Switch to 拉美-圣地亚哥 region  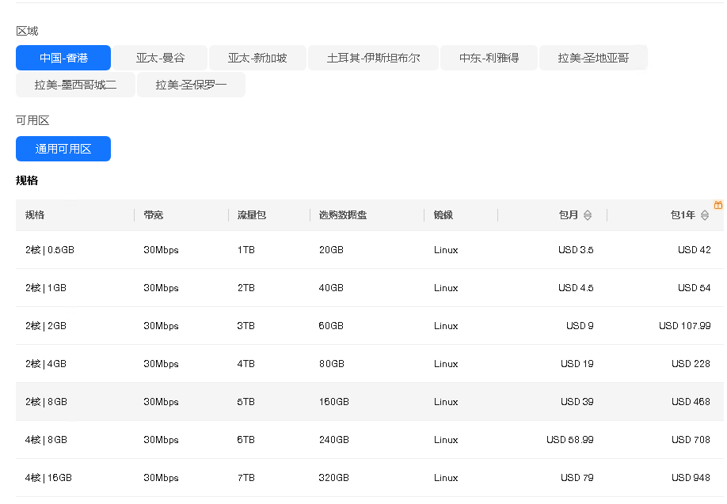click(x=593, y=58)
